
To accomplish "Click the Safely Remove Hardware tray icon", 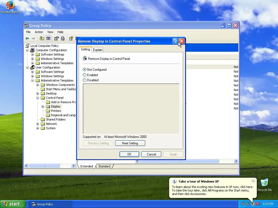I will (248, 204).
